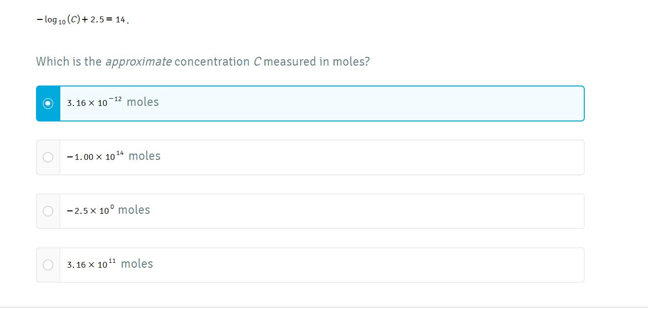Click the words "Which is the" in the question
The image size is (648, 309).
click(69, 62)
